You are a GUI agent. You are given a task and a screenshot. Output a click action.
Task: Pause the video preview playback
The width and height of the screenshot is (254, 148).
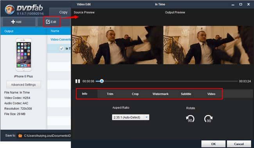pyautogui.click(x=78, y=81)
